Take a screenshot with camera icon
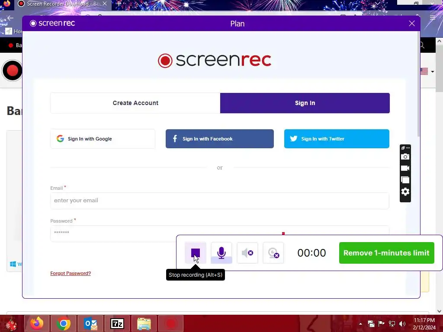The height and width of the screenshot is (332, 443). tap(405, 156)
